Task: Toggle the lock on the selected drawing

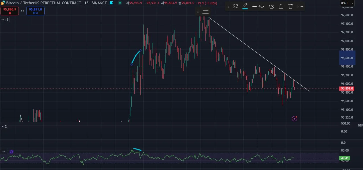Action: pos(281,6)
